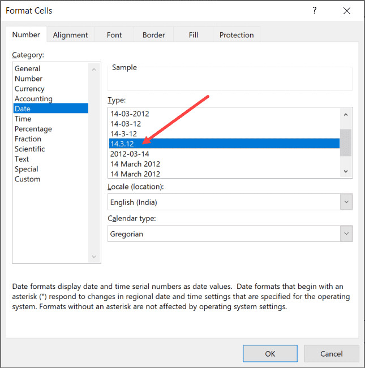The width and height of the screenshot is (365, 368).
Task: Expand the Calendar type dropdown
Action: click(x=346, y=233)
